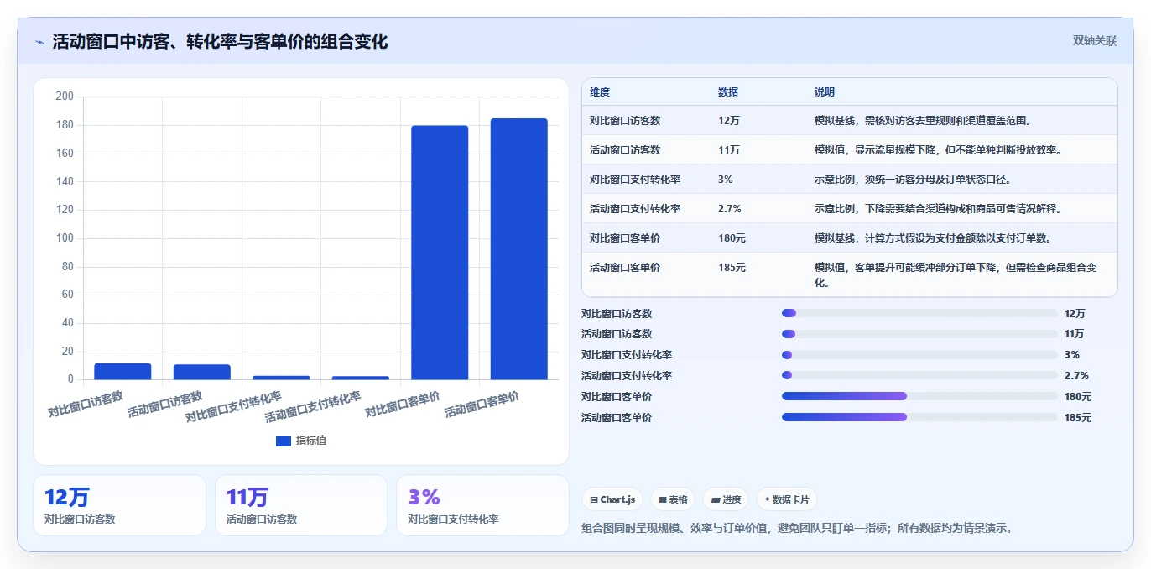Select table cell 对比窗口访客数 in 维度 column

[x=625, y=121]
